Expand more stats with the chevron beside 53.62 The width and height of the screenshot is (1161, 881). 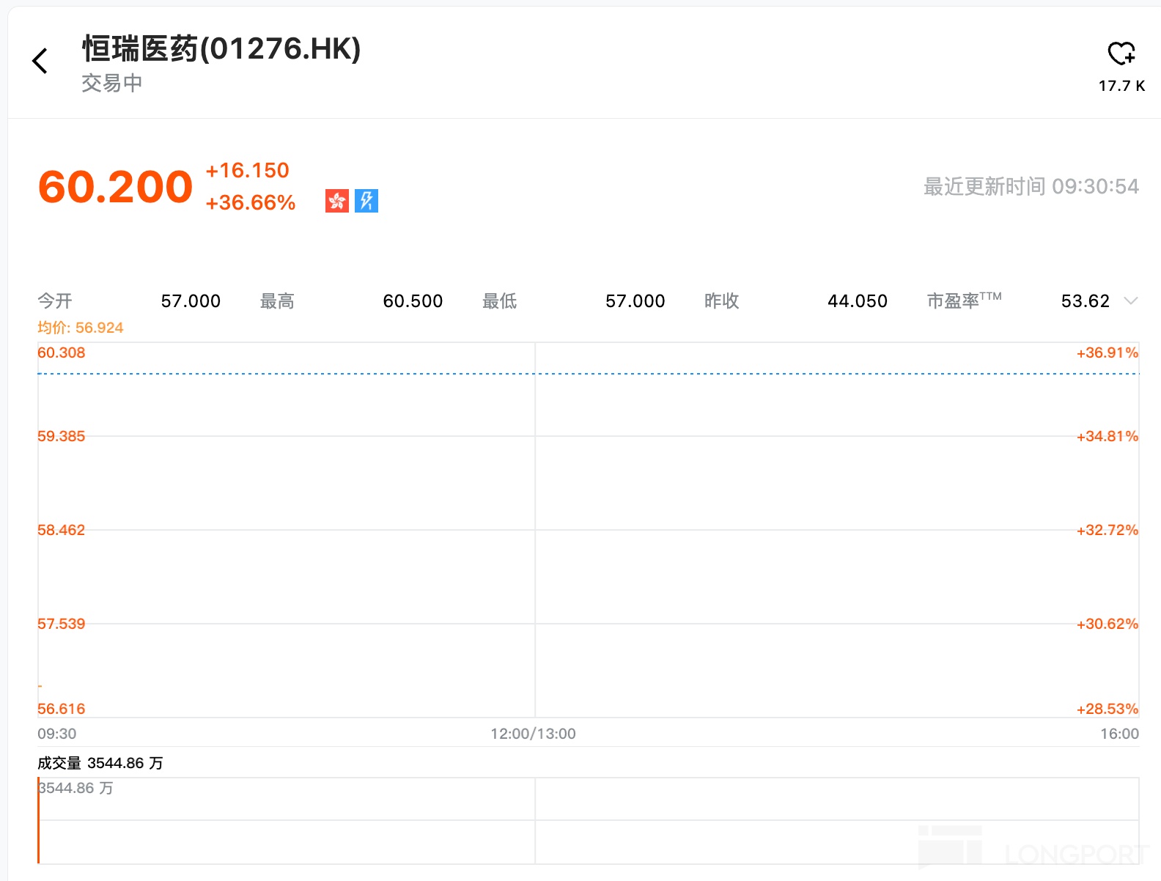point(1131,301)
